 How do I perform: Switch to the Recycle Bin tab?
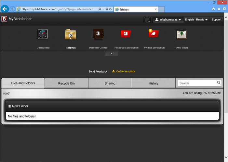click(66, 83)
